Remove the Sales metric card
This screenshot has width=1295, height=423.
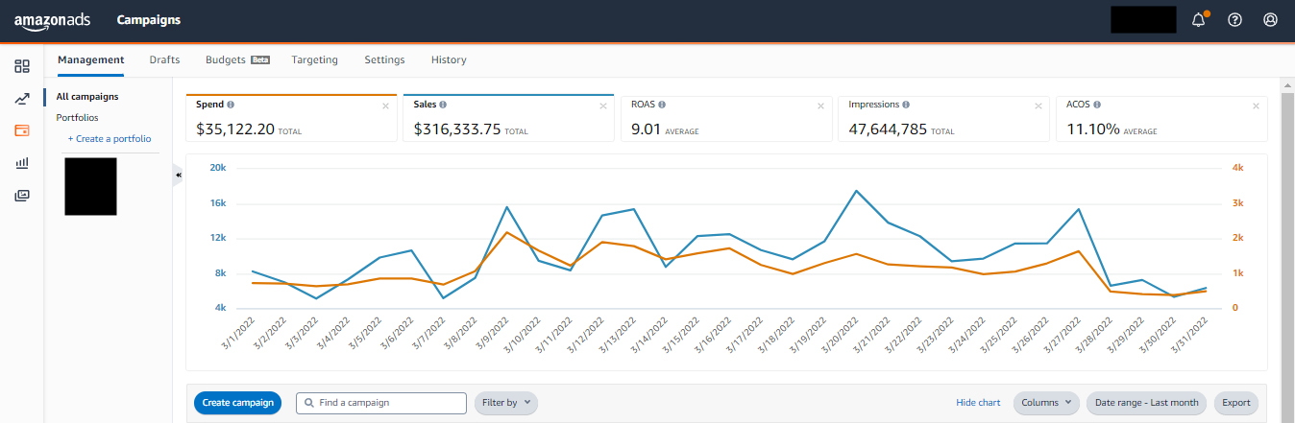pos(603,106)
